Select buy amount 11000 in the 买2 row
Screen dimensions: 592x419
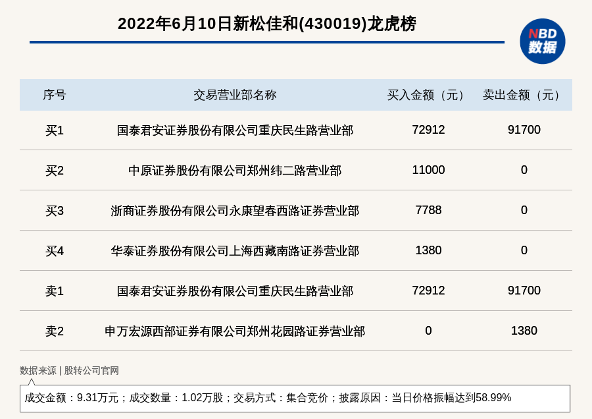428,170
